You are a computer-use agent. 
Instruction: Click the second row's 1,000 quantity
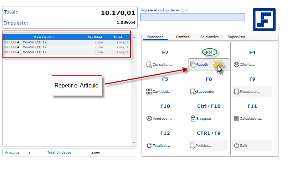99,47
